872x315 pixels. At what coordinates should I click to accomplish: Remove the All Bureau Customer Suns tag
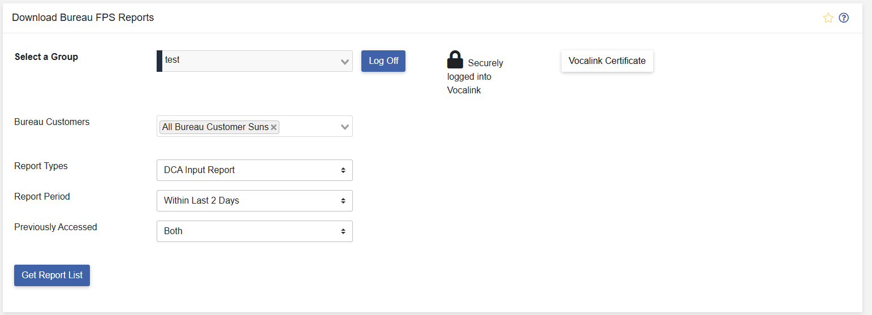click(274, 127)
